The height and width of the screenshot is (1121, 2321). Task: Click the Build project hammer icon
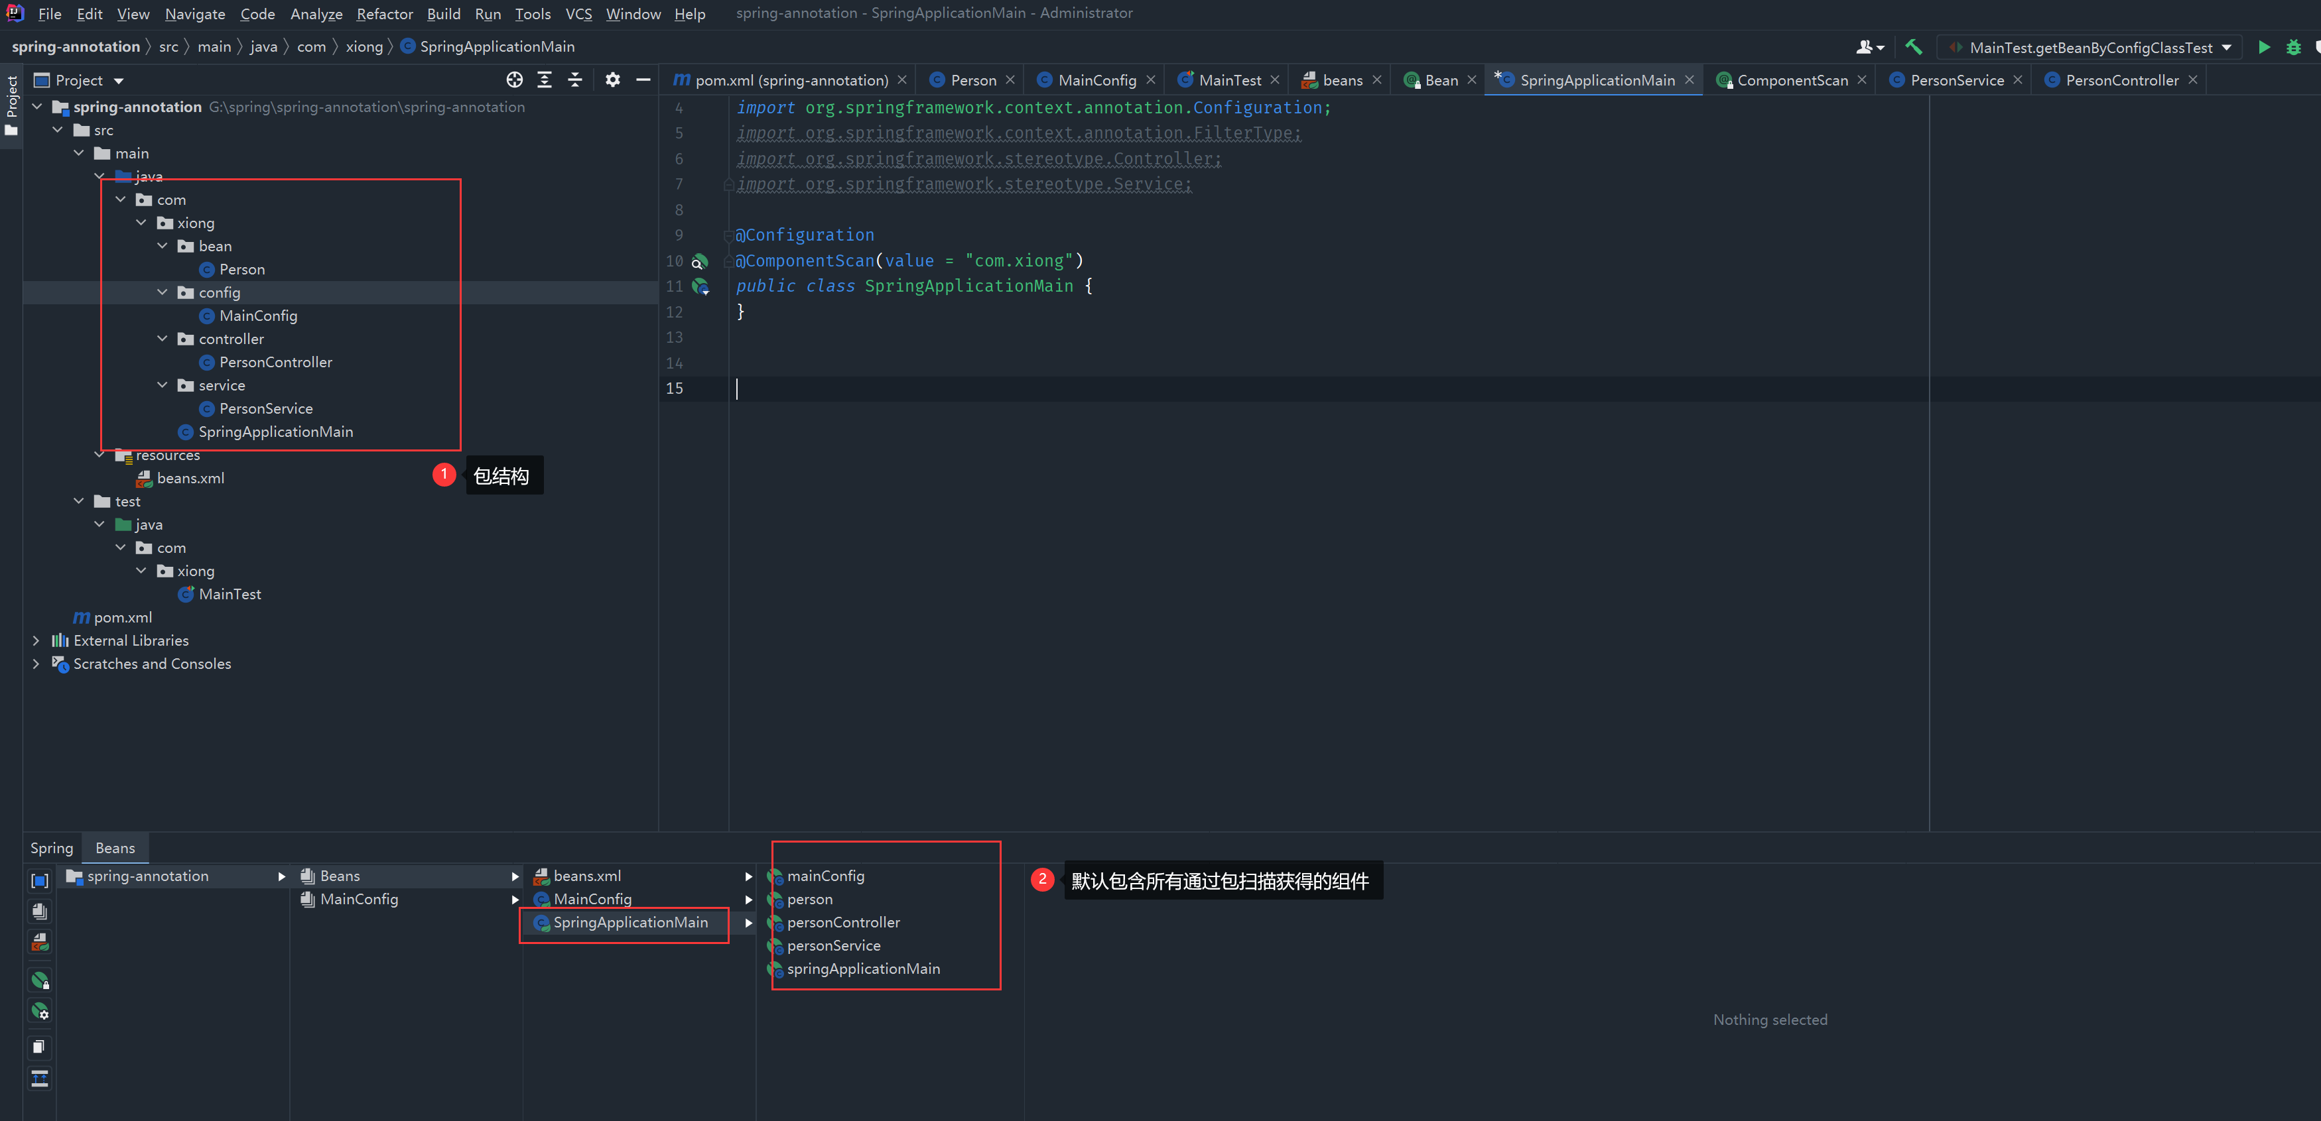tap(1913, 47)
